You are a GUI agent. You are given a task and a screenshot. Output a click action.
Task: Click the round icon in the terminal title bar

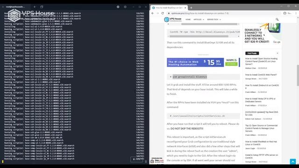[x=118, y=7]
